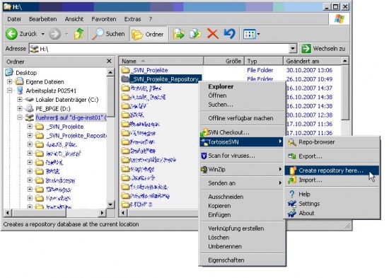This screenshot has height=278, width=389.
Task: Click Offline verfügbar machen menu entry
Action: 240,118
